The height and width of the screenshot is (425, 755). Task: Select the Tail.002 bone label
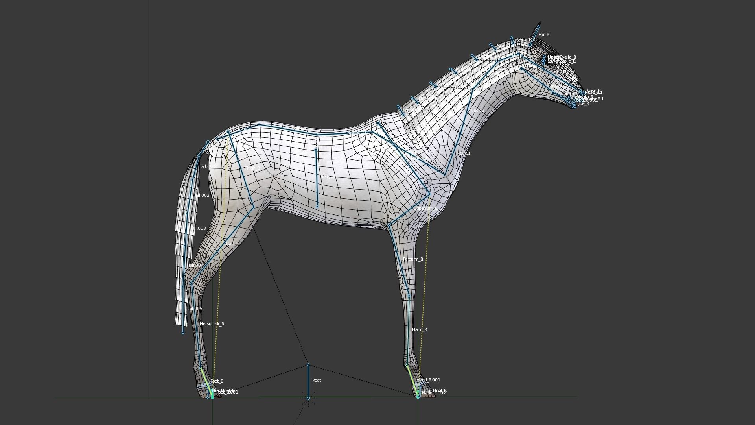pyautogui.click(x=201, y=195)
